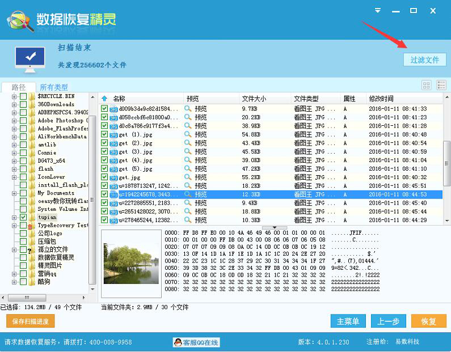Click preview magnifier for get.jpg
451x352 pixels.
click(188, 177)
